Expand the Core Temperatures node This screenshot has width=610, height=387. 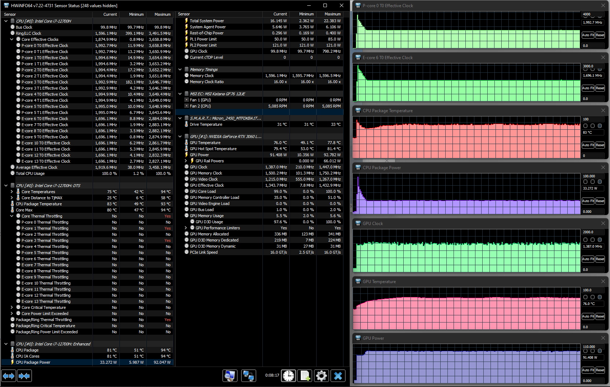pos(12,192)
